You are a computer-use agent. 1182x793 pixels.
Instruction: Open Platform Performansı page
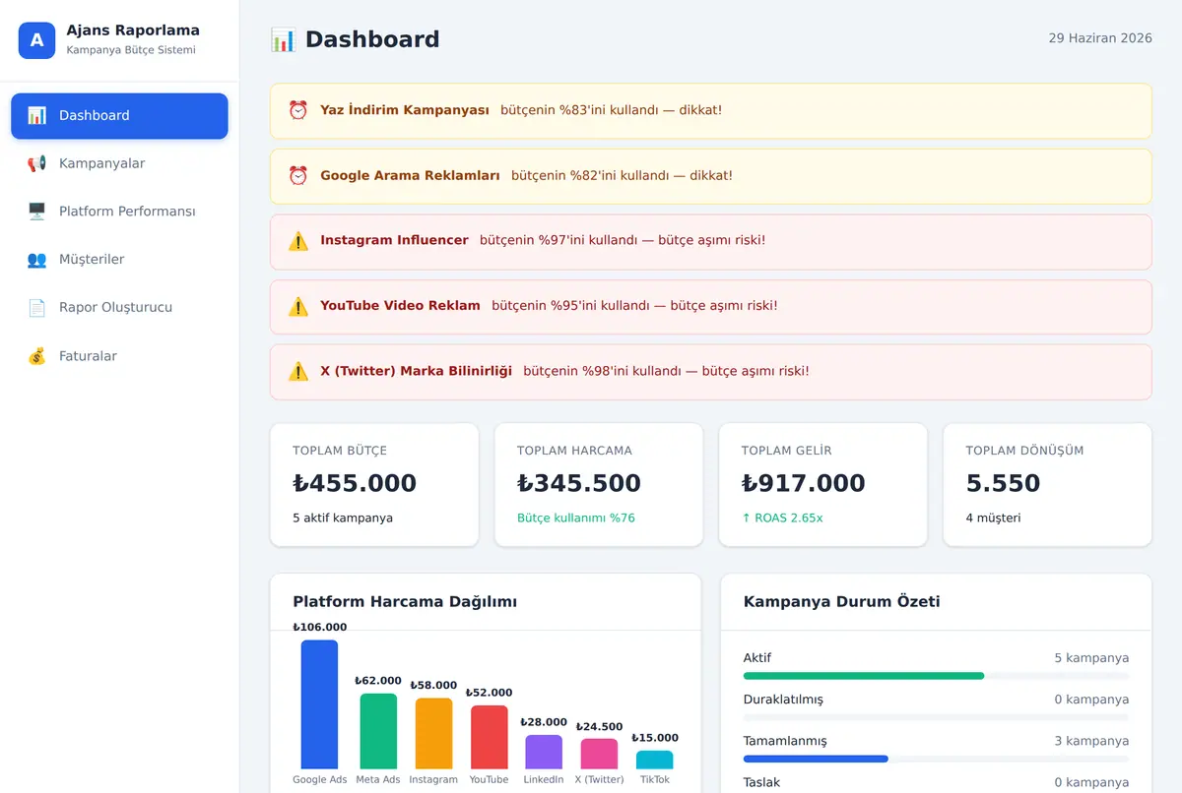coord(119,212)
